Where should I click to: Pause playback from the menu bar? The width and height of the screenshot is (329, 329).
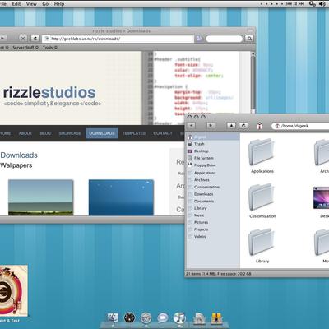(295, 4)
